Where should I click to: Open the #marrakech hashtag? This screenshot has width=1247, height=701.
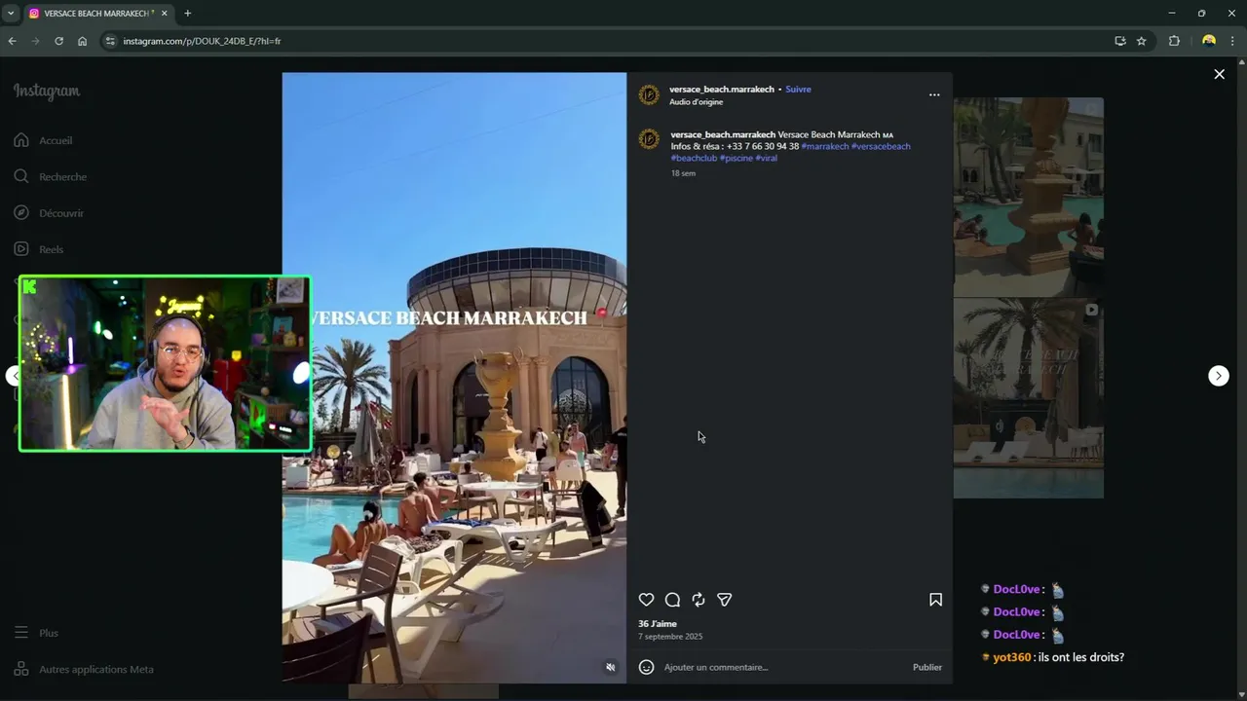click(x=824, y=146)
